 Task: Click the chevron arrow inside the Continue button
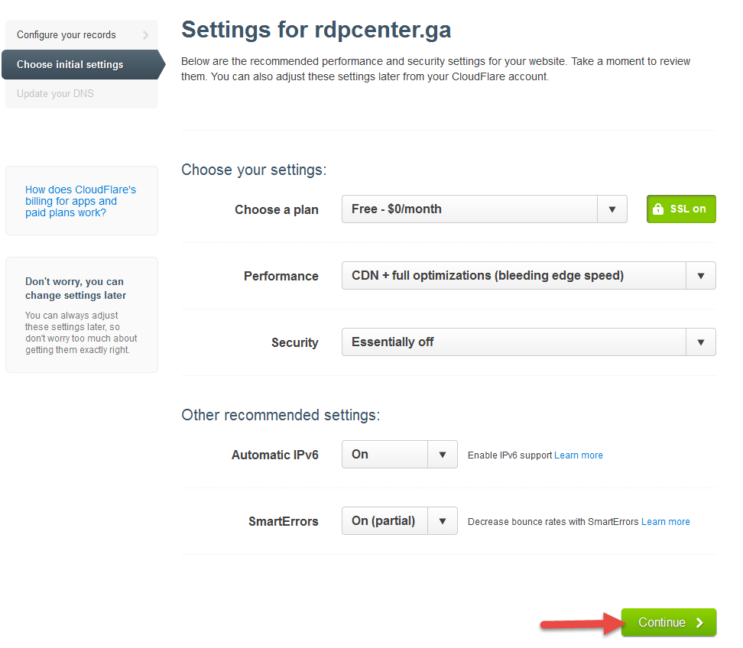[699, 623]
